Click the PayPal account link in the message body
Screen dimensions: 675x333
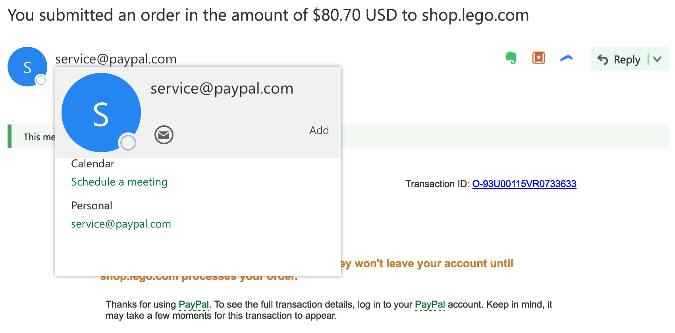click(x=430, y=304)
